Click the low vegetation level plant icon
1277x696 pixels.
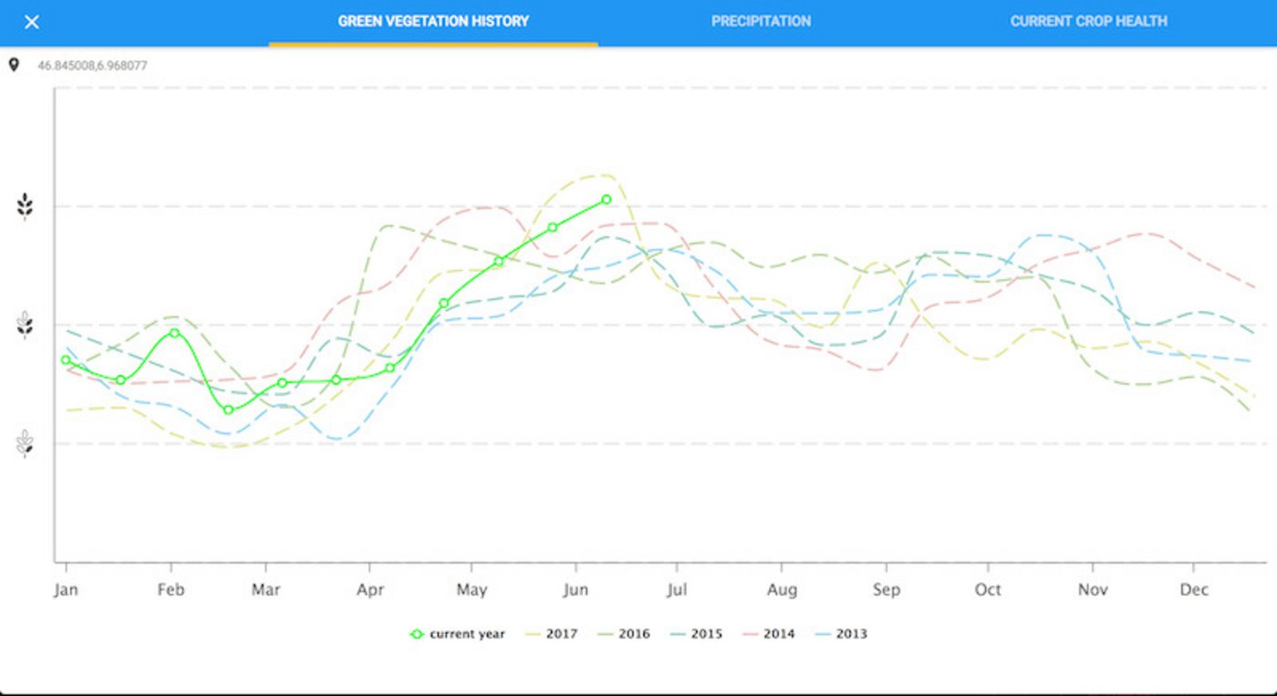pyautogui.click(x=26, y=444)
